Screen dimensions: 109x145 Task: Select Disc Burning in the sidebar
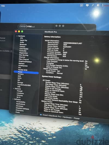(24, 55)
